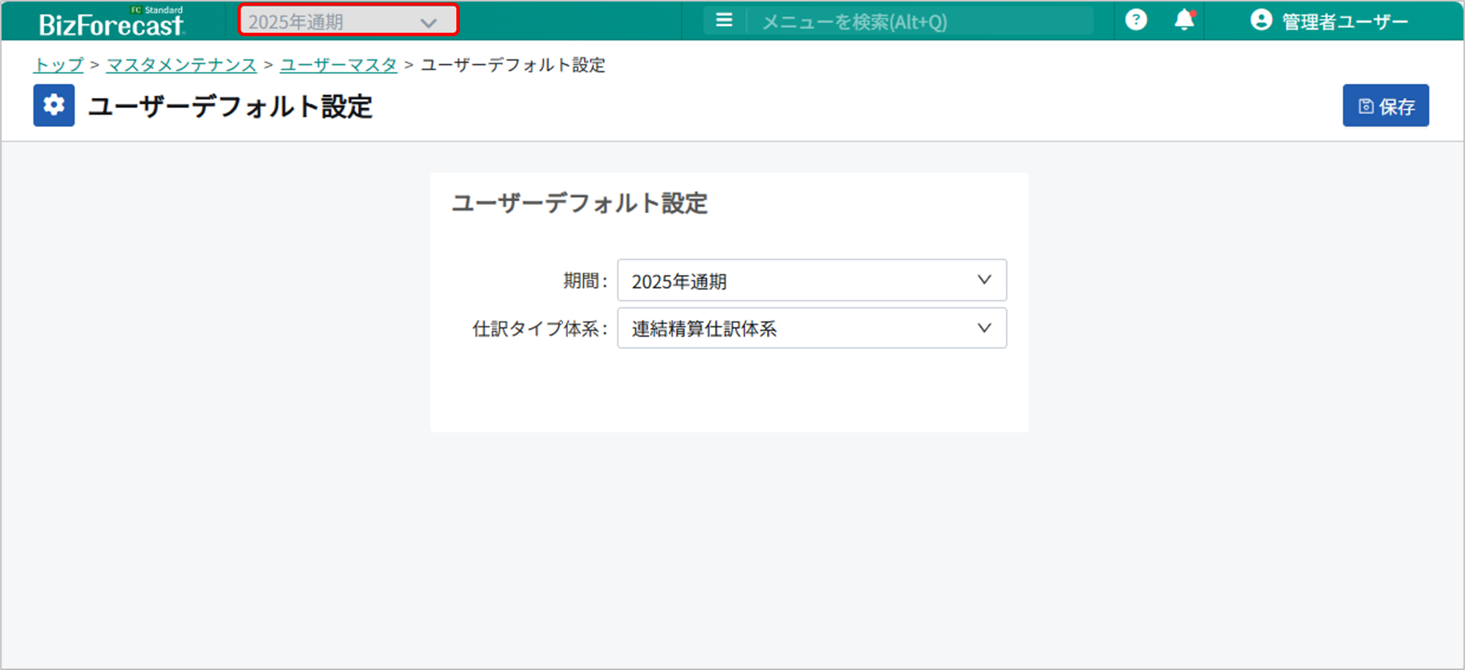Click the blue gear icon beside page title
1465x670 pixels.
(54, 106)
